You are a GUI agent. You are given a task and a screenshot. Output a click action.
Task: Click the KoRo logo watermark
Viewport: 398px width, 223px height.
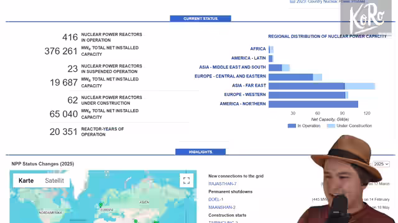(366, 18)
